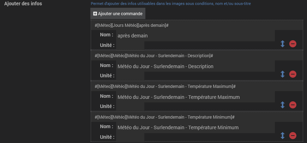Viewport: 307px width, 143px height.
Task: Click the Unité field under après demain
Action: (130, 45)
